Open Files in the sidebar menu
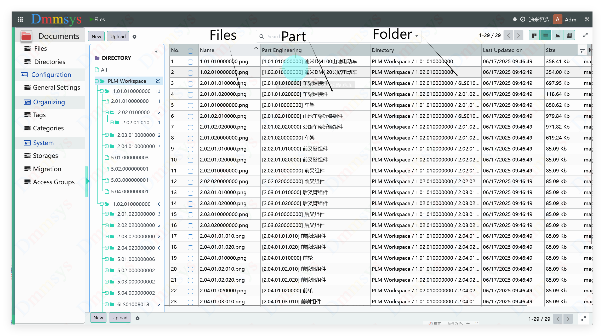Screen dimensions: 604x336 (40, 49)
